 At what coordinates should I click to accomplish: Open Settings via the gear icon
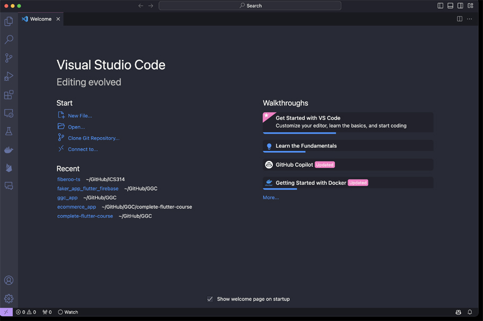[8, 298]
